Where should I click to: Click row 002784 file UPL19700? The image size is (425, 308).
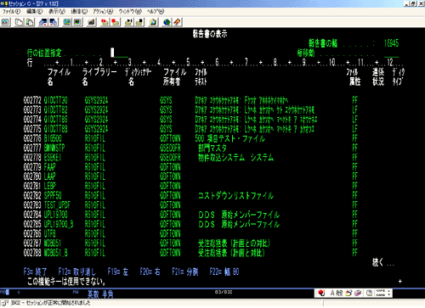[56, 215]
